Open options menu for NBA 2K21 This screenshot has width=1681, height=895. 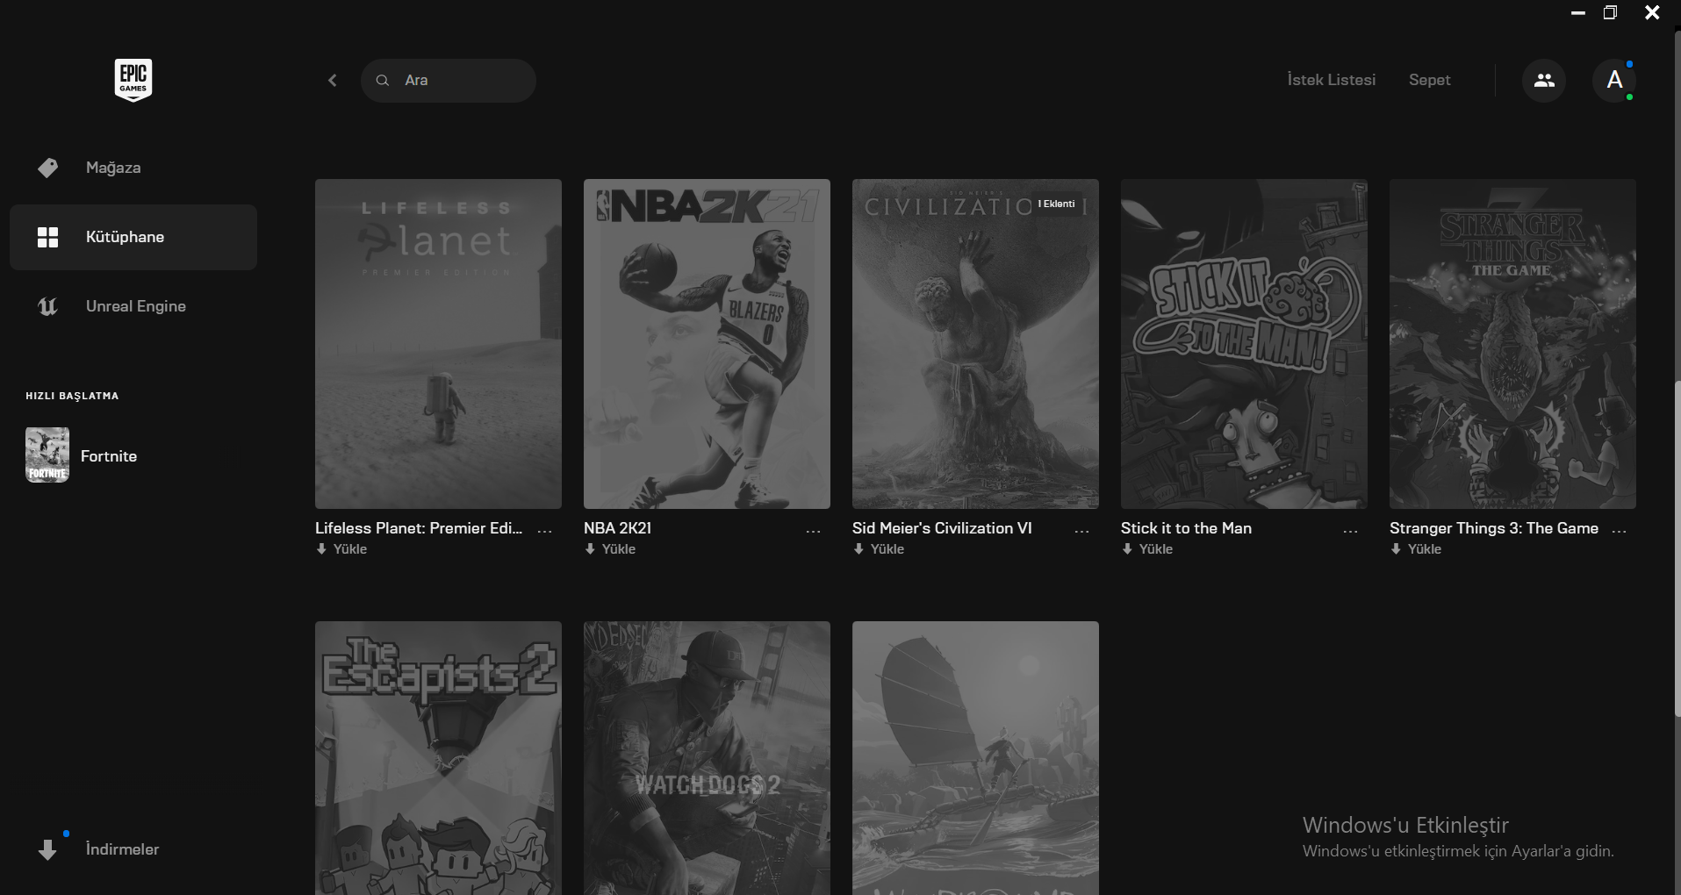[814, 531]
